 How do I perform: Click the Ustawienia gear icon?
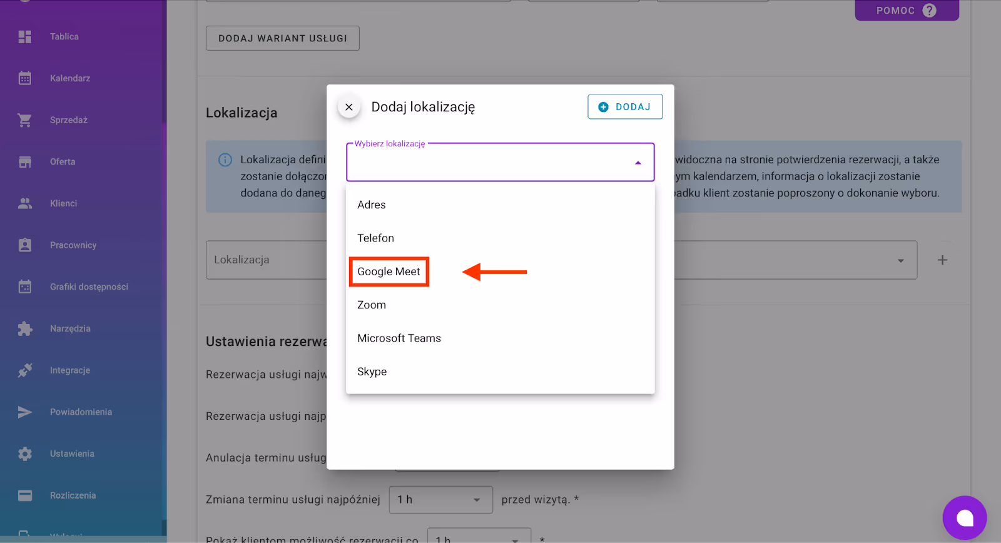coord(25,454)
